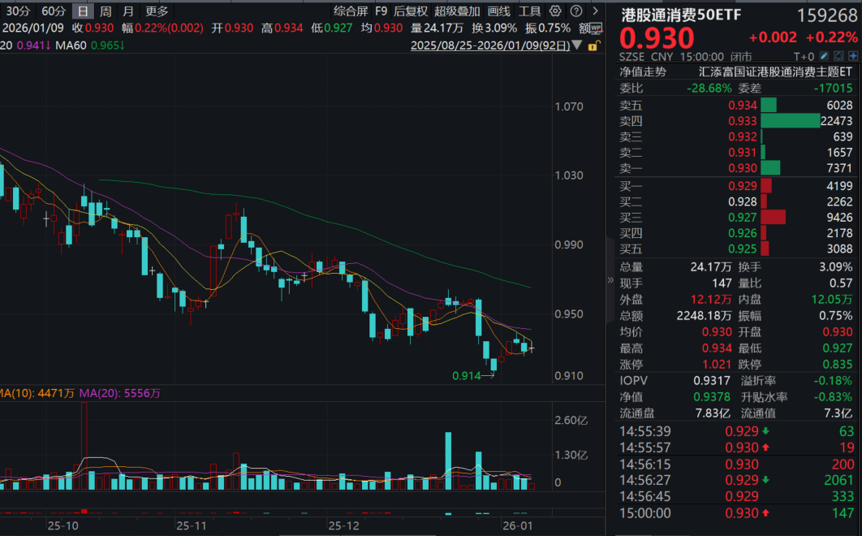Click the stock code 159268
Screen dimensions: 862x536
point(827,15)
